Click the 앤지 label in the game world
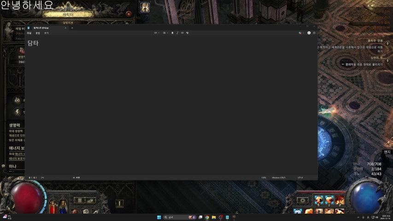The height and width of the screenshot is (221, 393). (387, 152)
